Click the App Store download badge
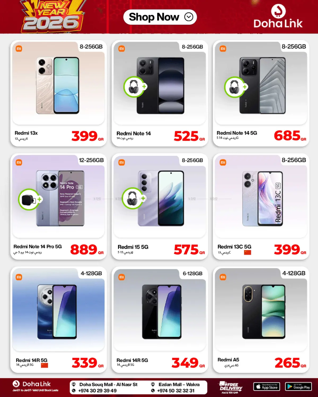The image size is (318, 397). (x=267, y=387)
